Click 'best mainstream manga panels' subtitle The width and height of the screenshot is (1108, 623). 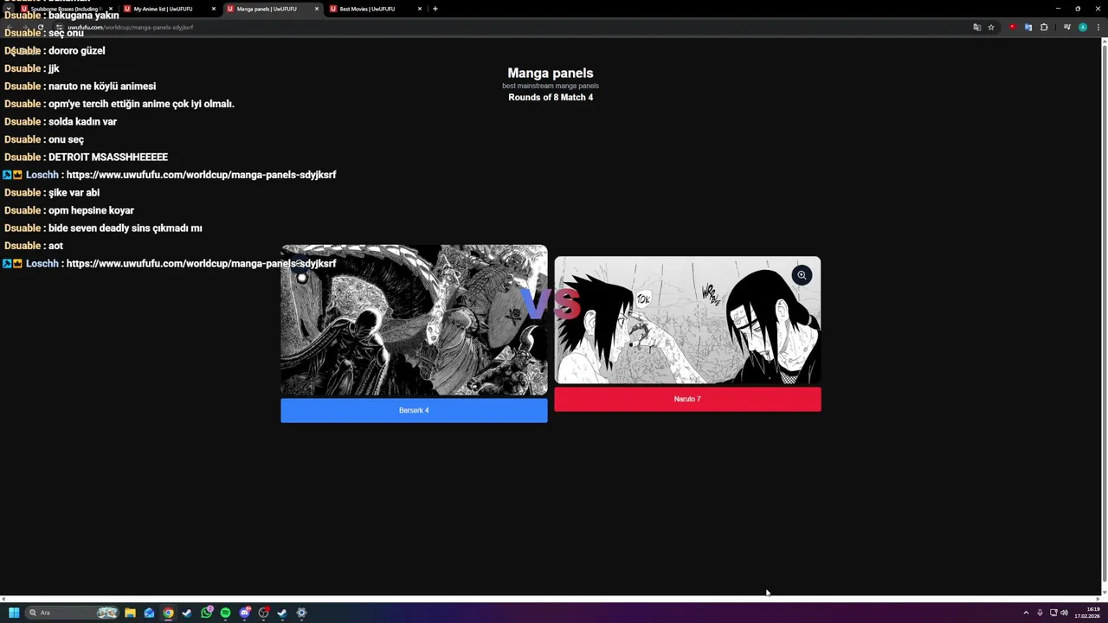click(551, 86)
